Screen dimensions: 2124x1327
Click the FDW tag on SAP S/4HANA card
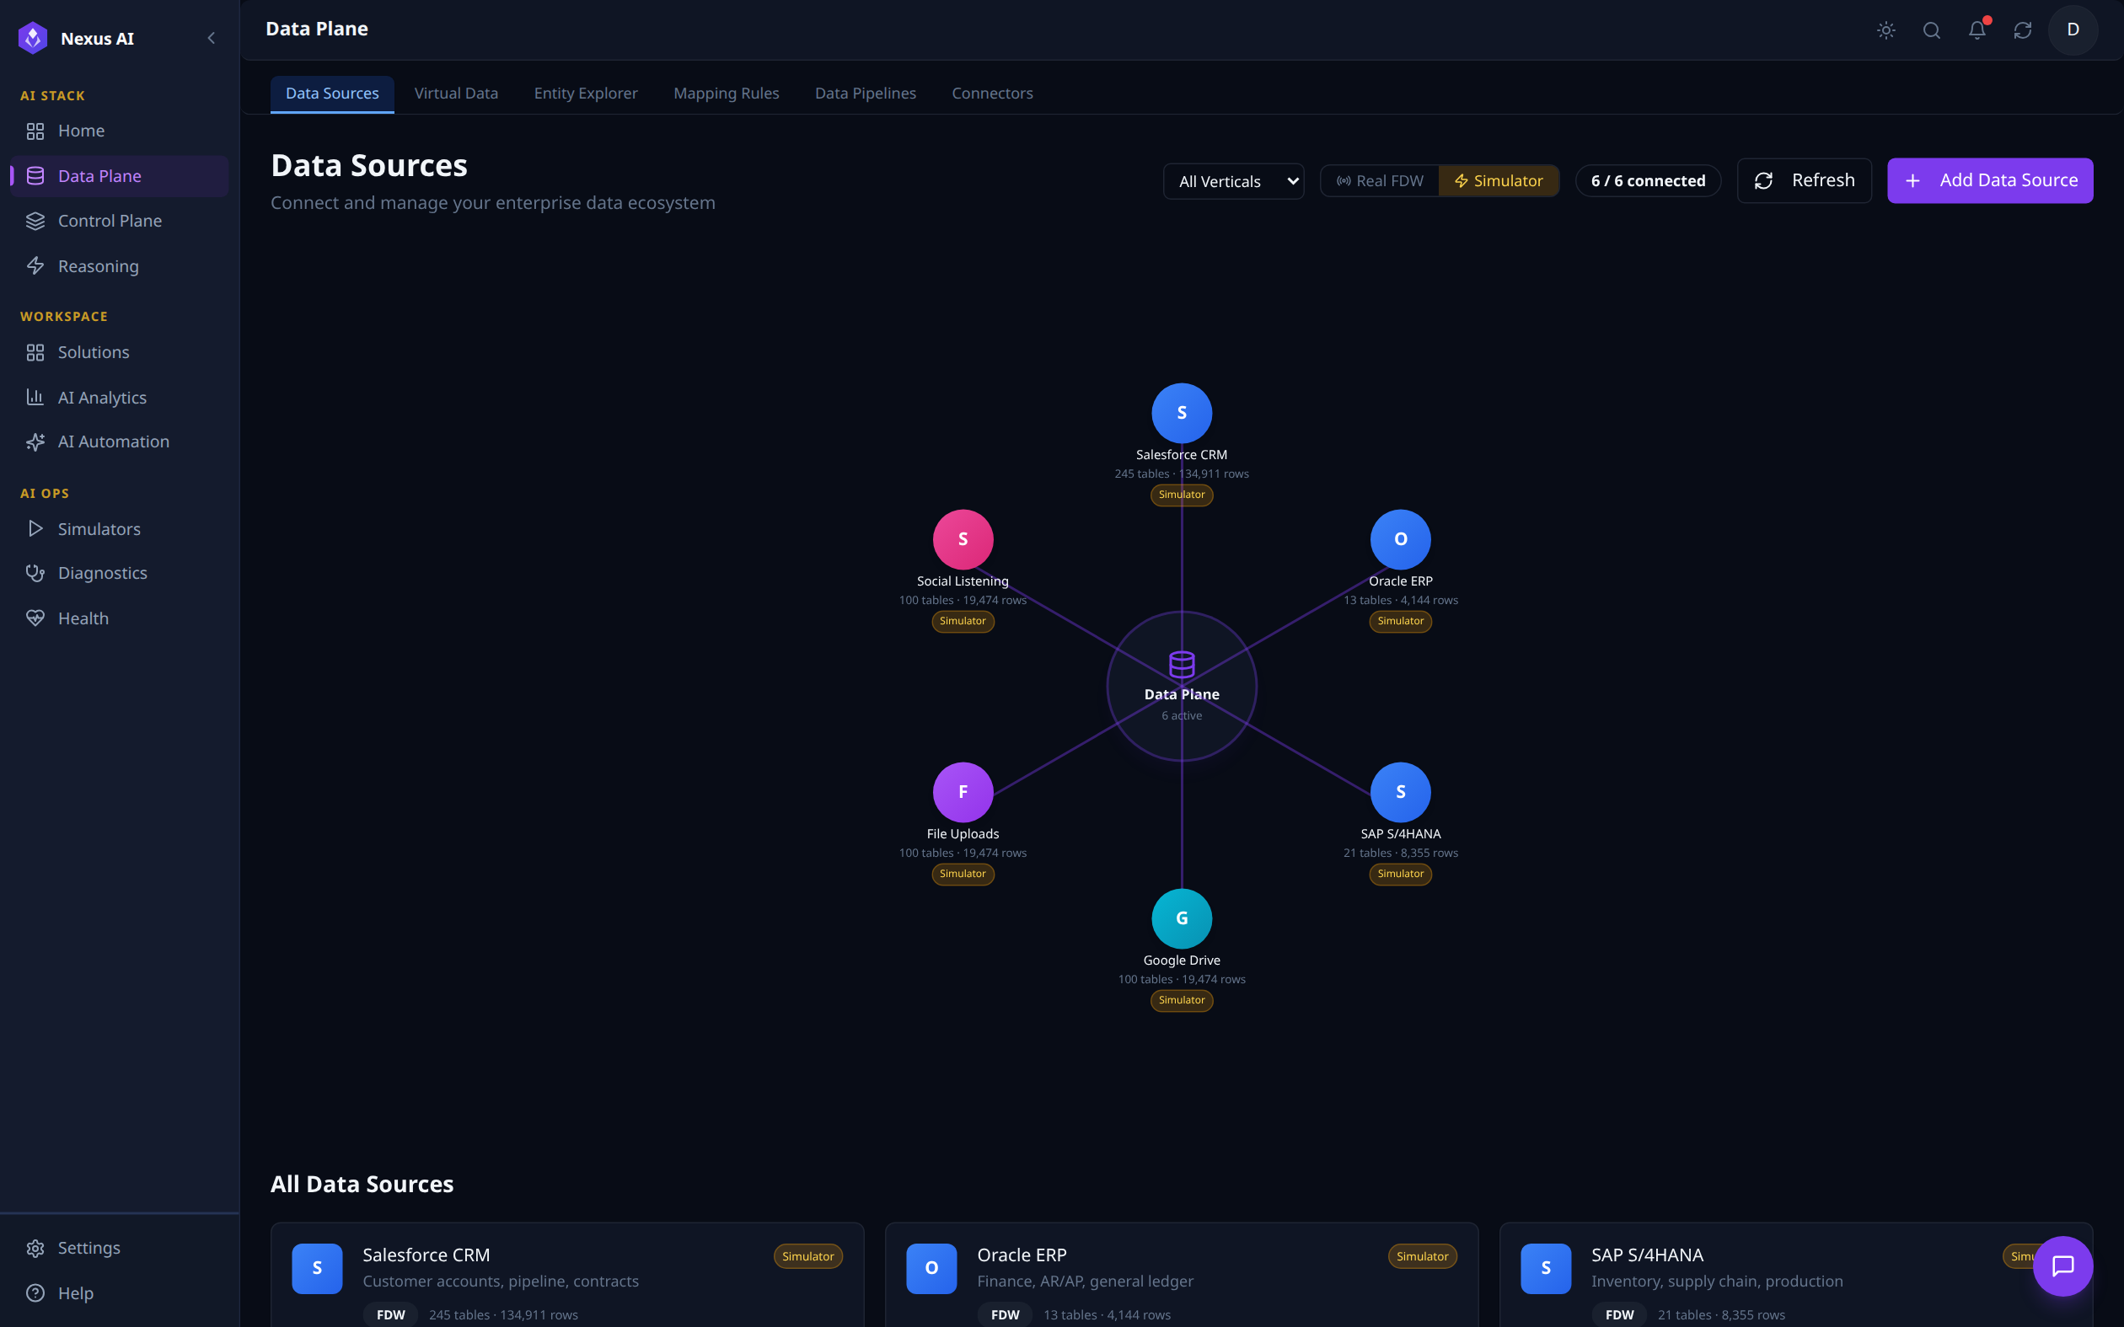coord(1619,1314)
